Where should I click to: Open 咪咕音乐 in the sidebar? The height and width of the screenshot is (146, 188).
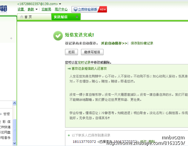[x=5, y=138]
